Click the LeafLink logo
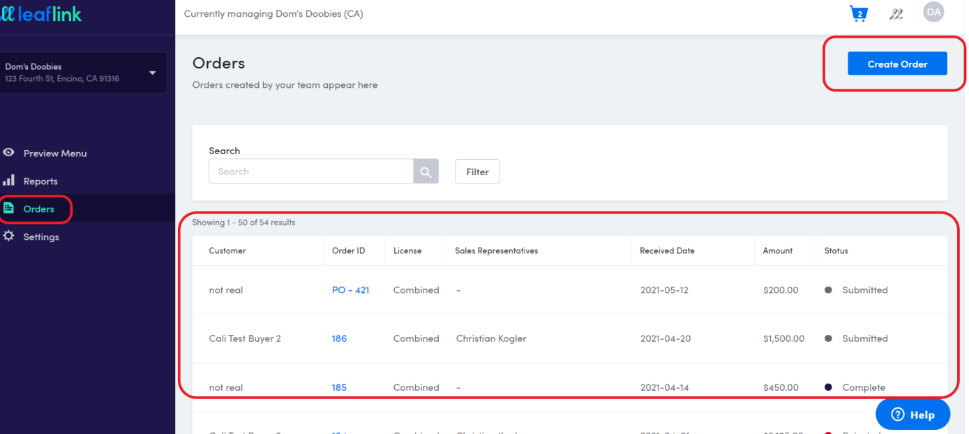 (41, 13)
